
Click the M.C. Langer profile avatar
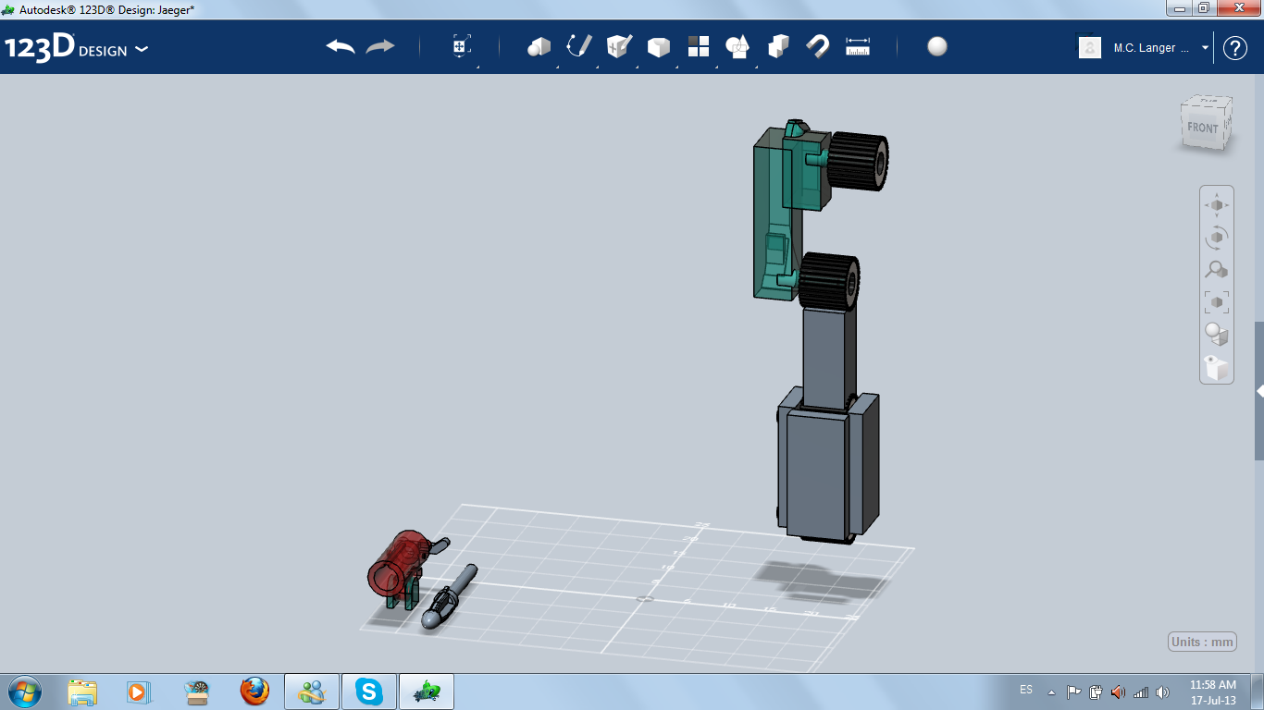coord(1090,47)
